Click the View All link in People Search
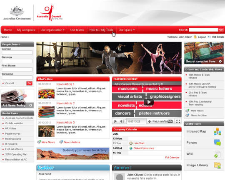The height and width of the screenshot is (180, 225). 9,83
